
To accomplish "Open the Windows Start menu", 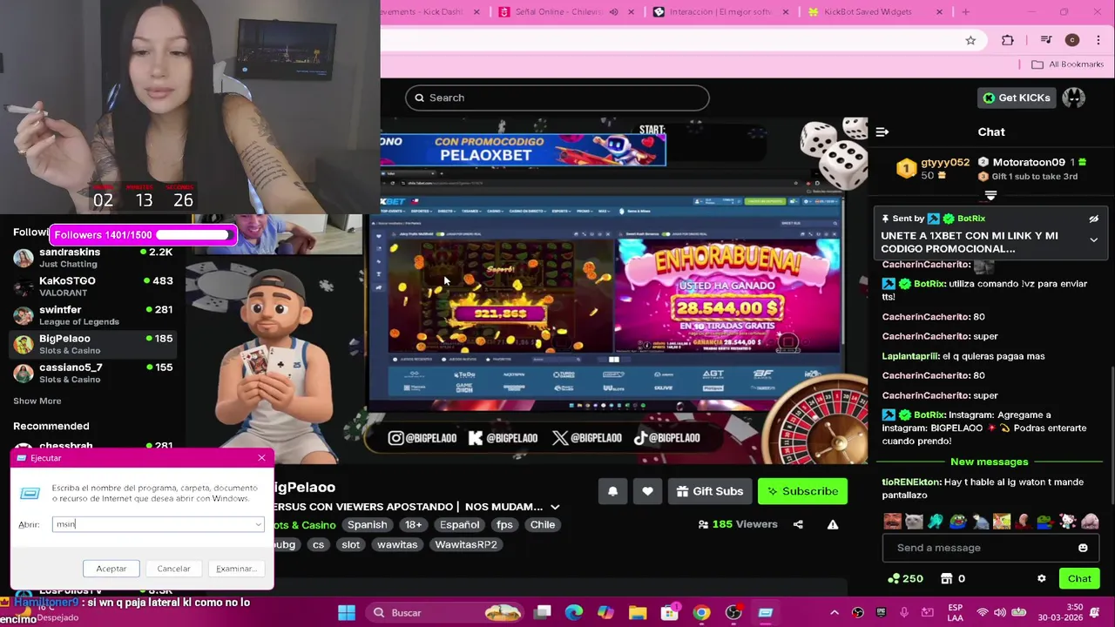I will click(x=346, y=612).
